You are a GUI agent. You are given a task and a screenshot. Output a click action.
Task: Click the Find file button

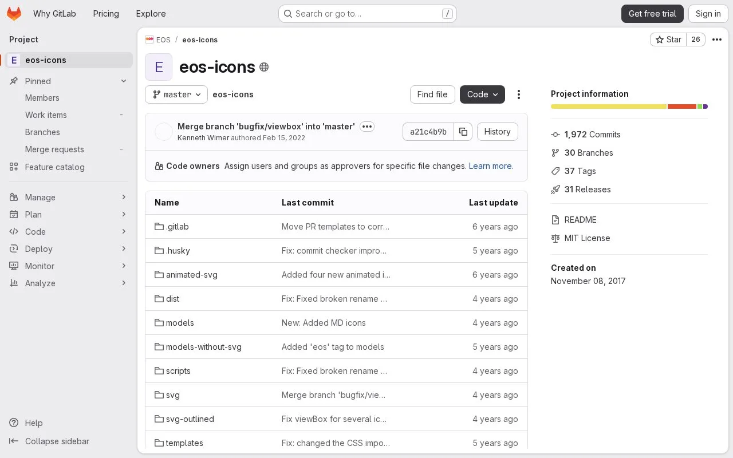coord(432,94)
